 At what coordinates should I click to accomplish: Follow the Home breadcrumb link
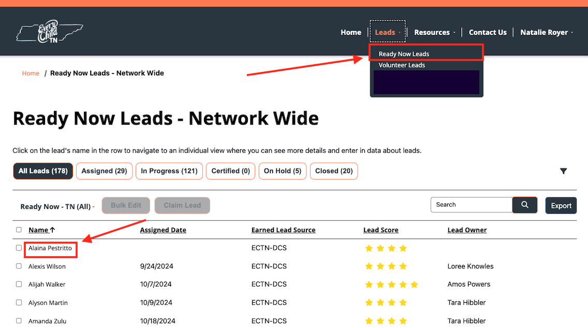click(x=31, y=73)
